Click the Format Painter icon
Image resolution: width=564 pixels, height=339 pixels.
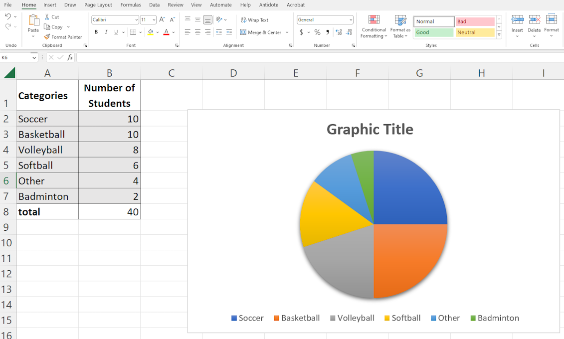point(47,37)
